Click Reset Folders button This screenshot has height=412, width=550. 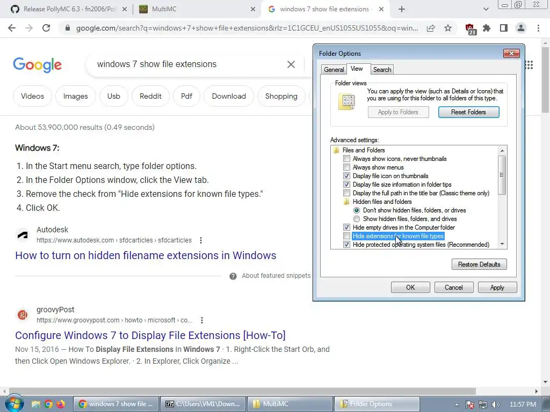pyautogui.click(x=468, y=112)
